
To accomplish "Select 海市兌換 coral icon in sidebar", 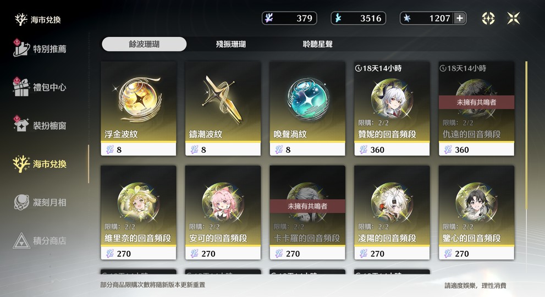I will pyautogui.click(x=21, y=163).
